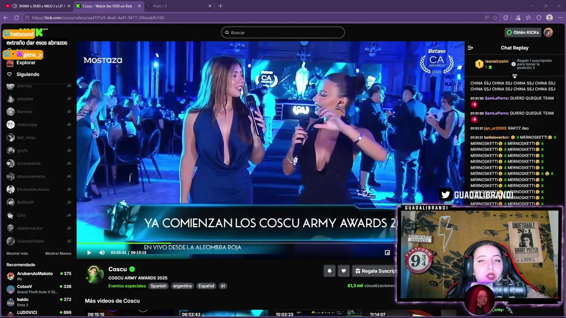Open DuendePablo followed channel
The image size is (566, 318).
pos(39,241)
